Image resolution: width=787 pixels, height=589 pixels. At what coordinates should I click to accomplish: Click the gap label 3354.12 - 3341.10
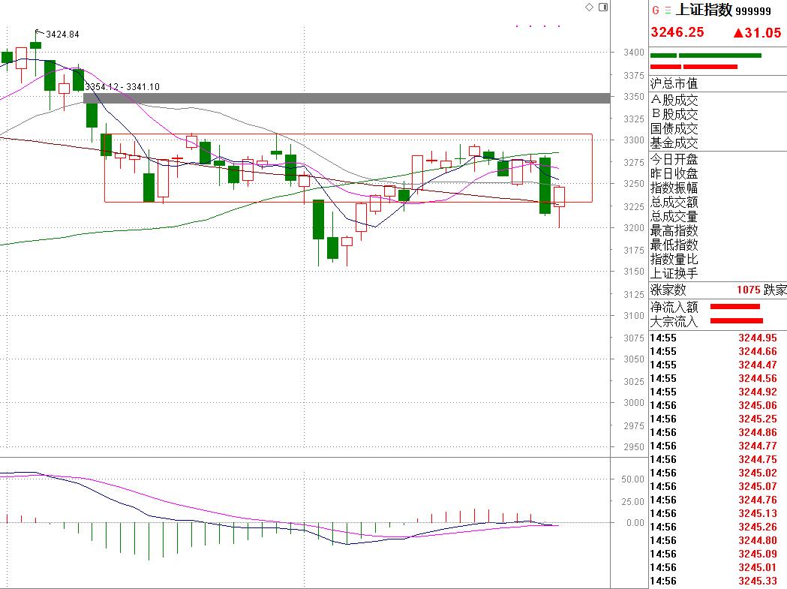(122, 87)
